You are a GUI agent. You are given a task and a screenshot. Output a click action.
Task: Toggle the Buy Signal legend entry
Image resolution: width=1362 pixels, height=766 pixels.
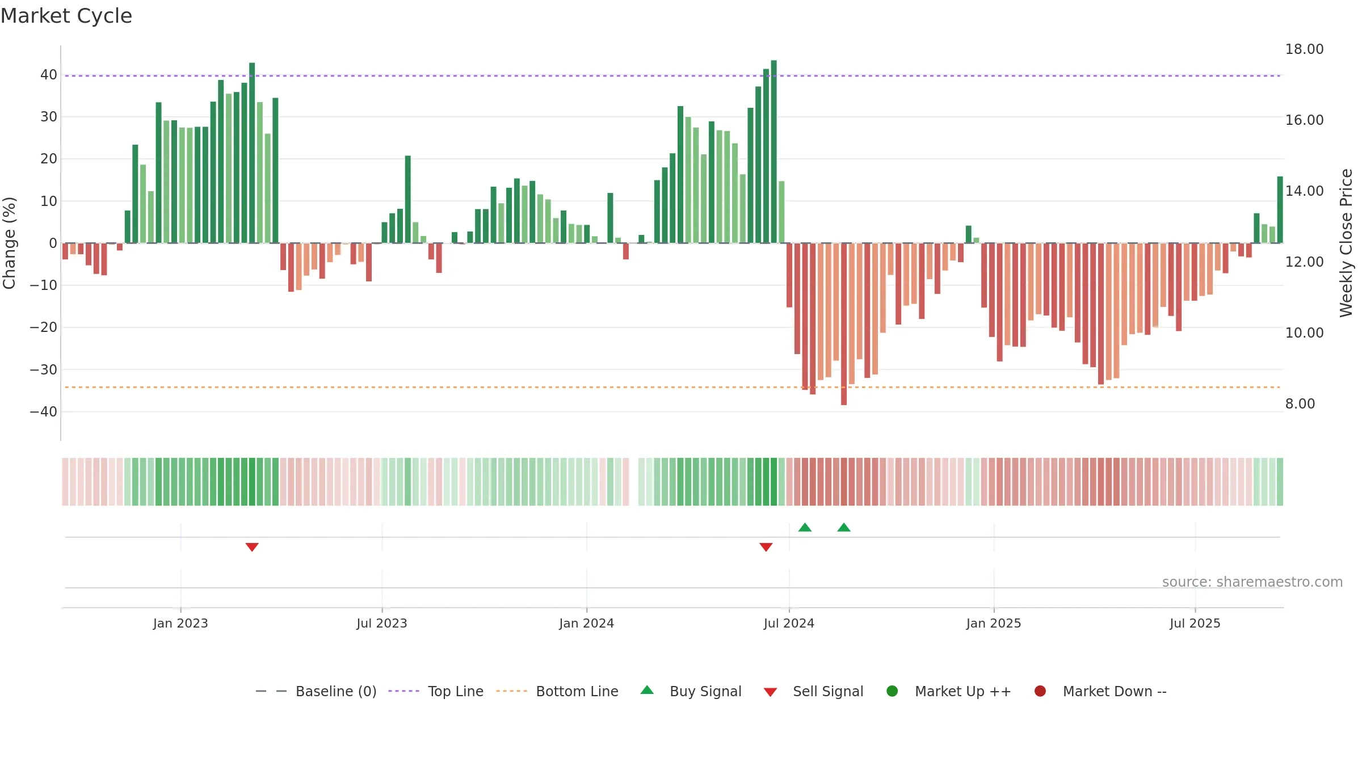[691, 691]
